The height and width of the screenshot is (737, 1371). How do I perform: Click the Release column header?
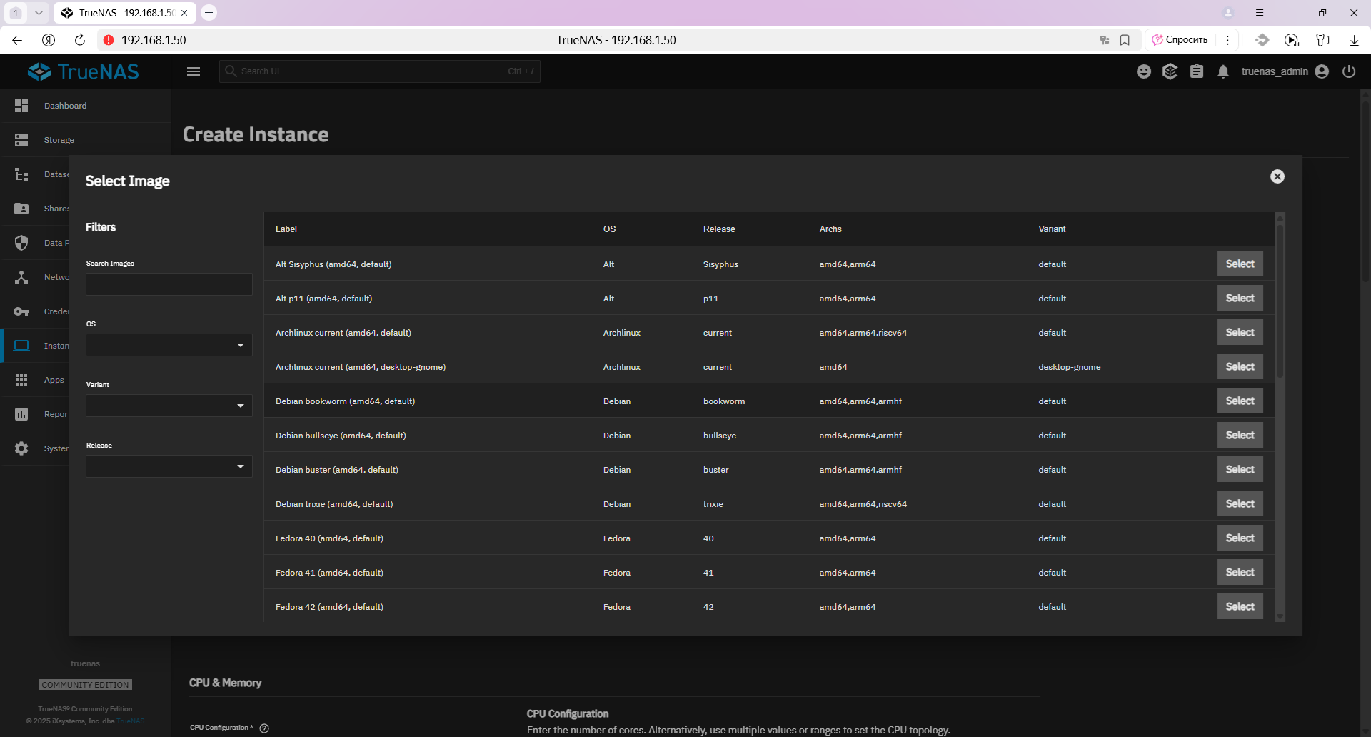[719, 229]
